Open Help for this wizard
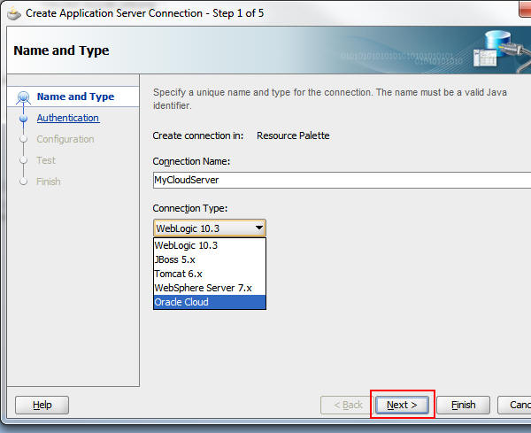This screenshot has height=433, width=531. tap(42, 405)
